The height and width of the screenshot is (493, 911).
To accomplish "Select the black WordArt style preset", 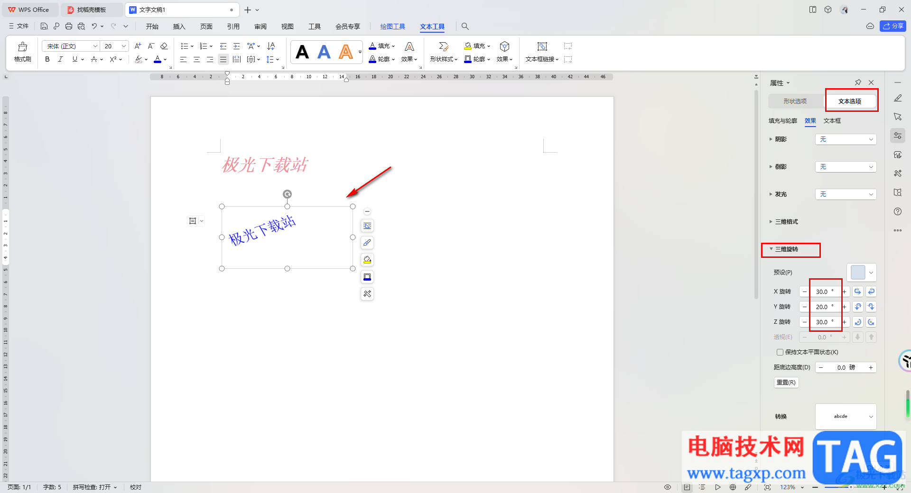I will 302,52.
